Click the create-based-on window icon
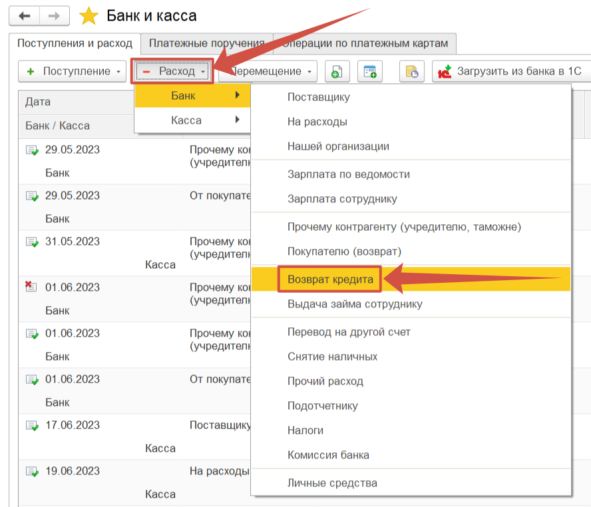Screen dimensions: 591x507 tap(370, 72)
